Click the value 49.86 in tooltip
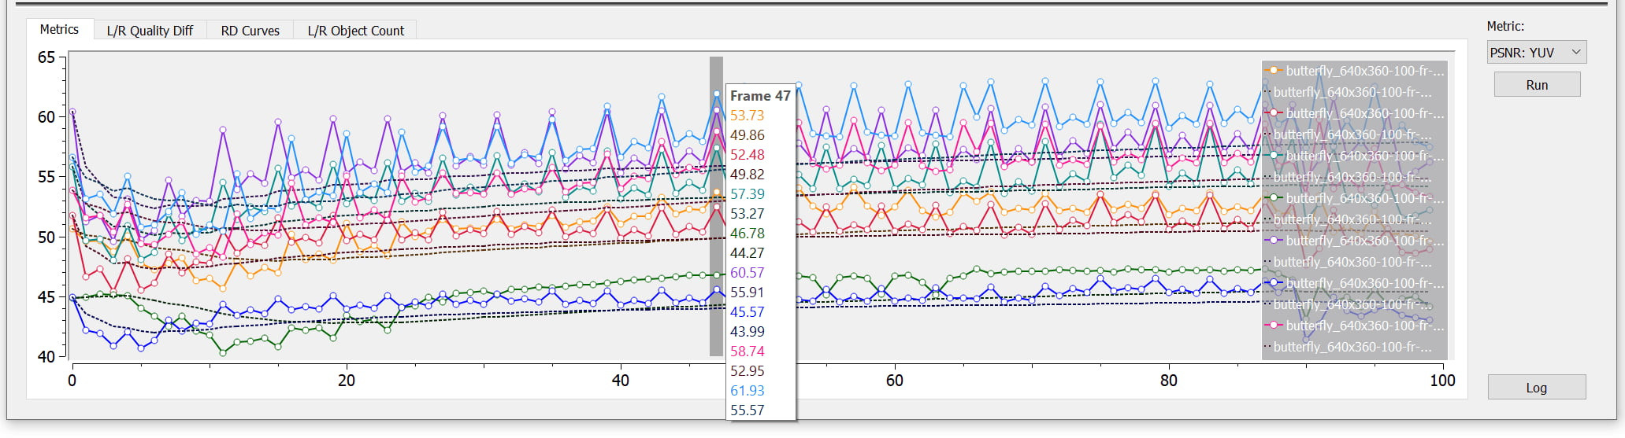Screen dimensions: 1625x438 point(747,135)
